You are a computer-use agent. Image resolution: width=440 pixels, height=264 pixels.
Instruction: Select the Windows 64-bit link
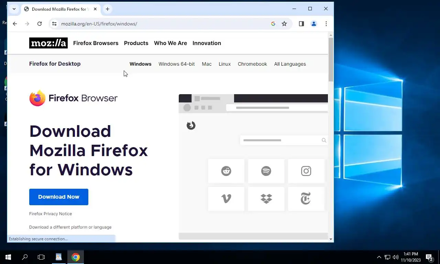pos(177,64)
